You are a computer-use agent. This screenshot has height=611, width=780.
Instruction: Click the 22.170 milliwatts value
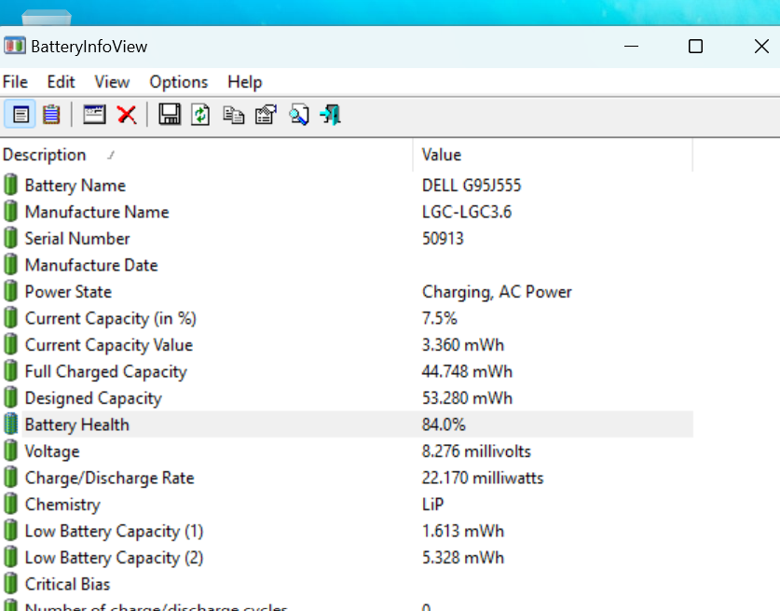483,478
